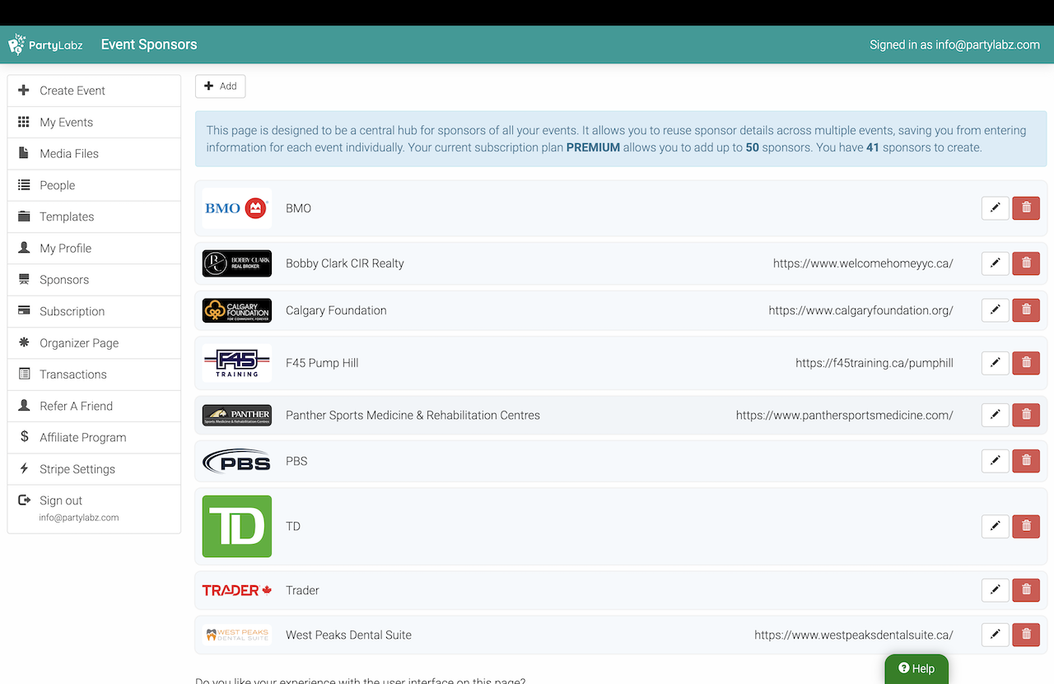The width and height of the screenshot is (1054, 684).
Task: Edit the Trader sponsor
Action: (x=996, y=590)
